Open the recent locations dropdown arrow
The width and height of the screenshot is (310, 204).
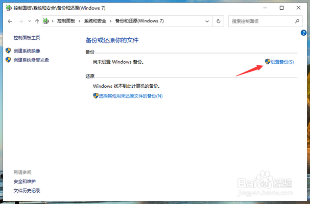pyautogui.click(x=30, y=21)
